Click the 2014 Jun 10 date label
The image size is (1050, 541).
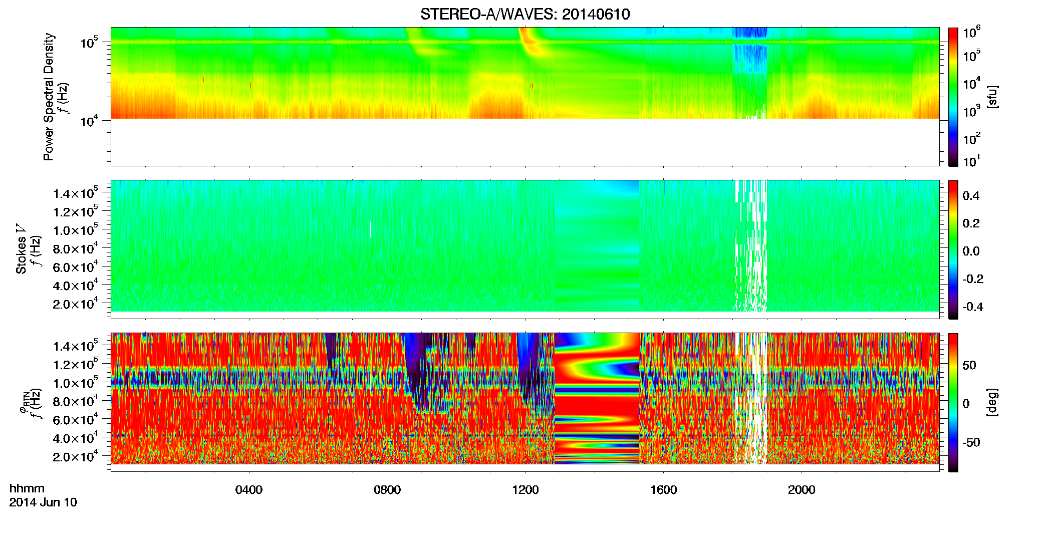pyautogui.click(x=44, y=502)
